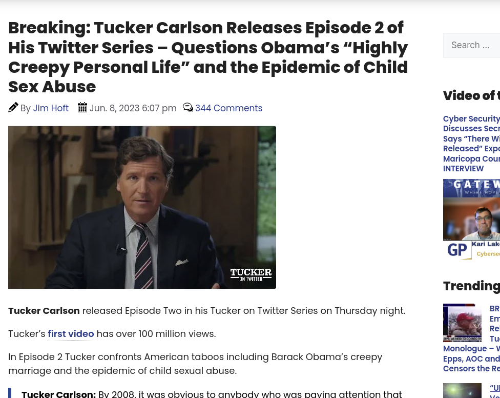The height and width of the screenshot is (398, 500).
Task: Click the GP logo in video thumbnail
Action: pos(457,250)
